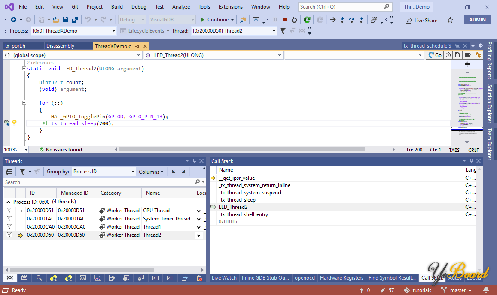The width and height of the screenshot is (497, 295).
Task: Click the Step Into icon
Action: [342, 20]
